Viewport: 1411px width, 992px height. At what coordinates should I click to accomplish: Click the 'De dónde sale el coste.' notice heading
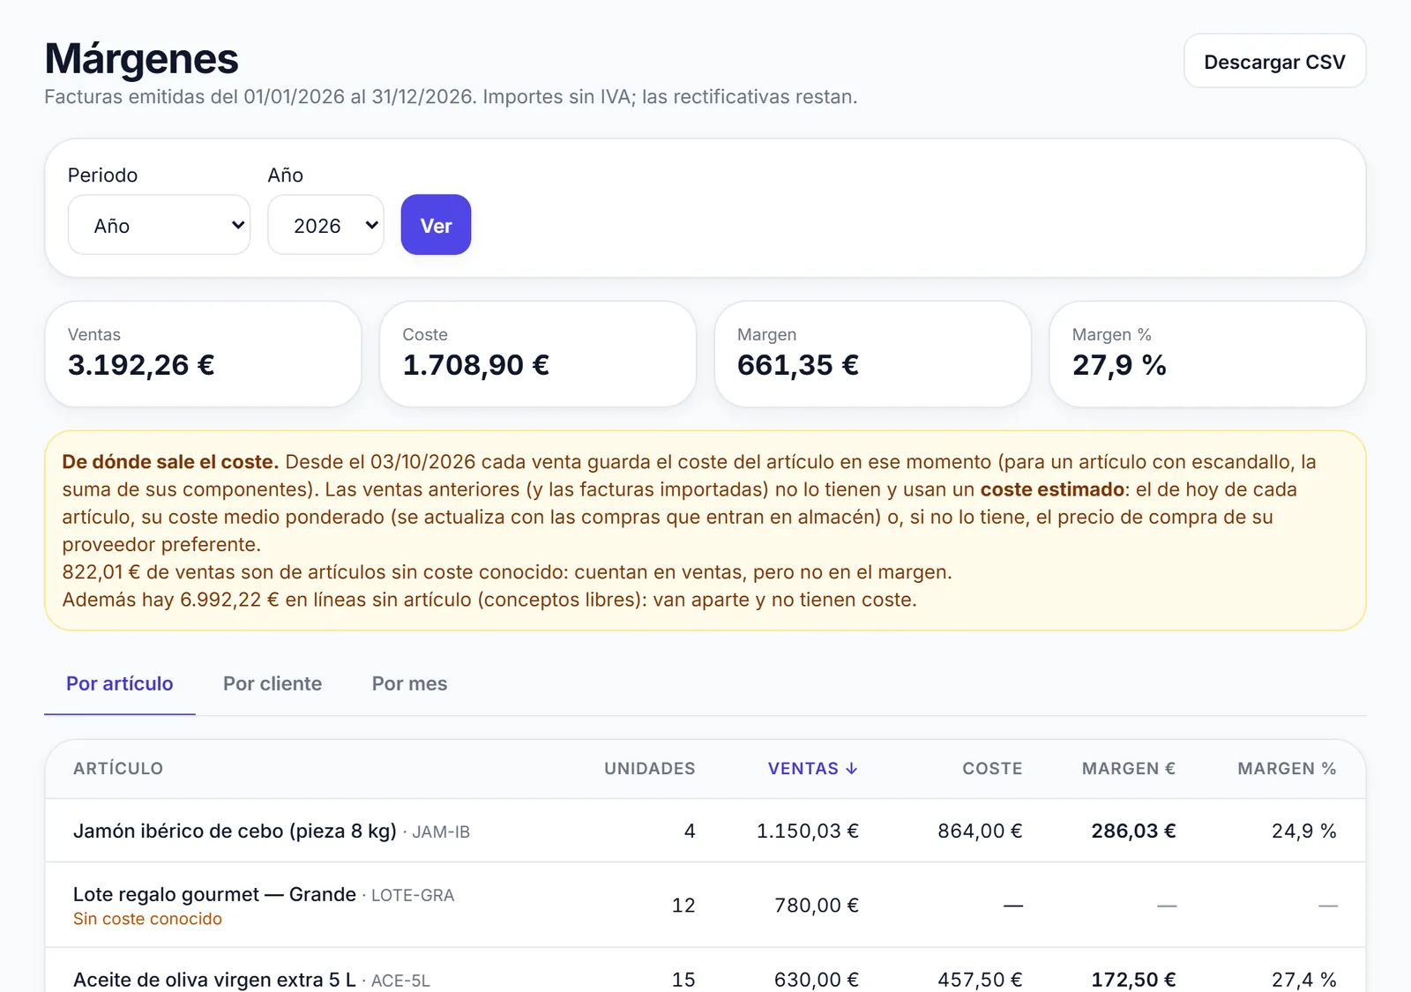[x=170, y=462]
